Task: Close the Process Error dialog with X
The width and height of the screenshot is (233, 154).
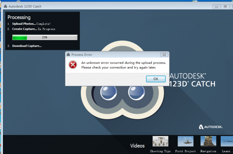Action: click(x=164, y=55)
